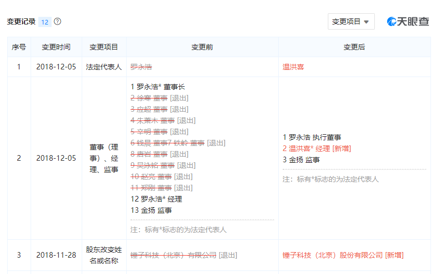Click the 天眼查 logo
The image size is (432, 274).
point(408,21)
